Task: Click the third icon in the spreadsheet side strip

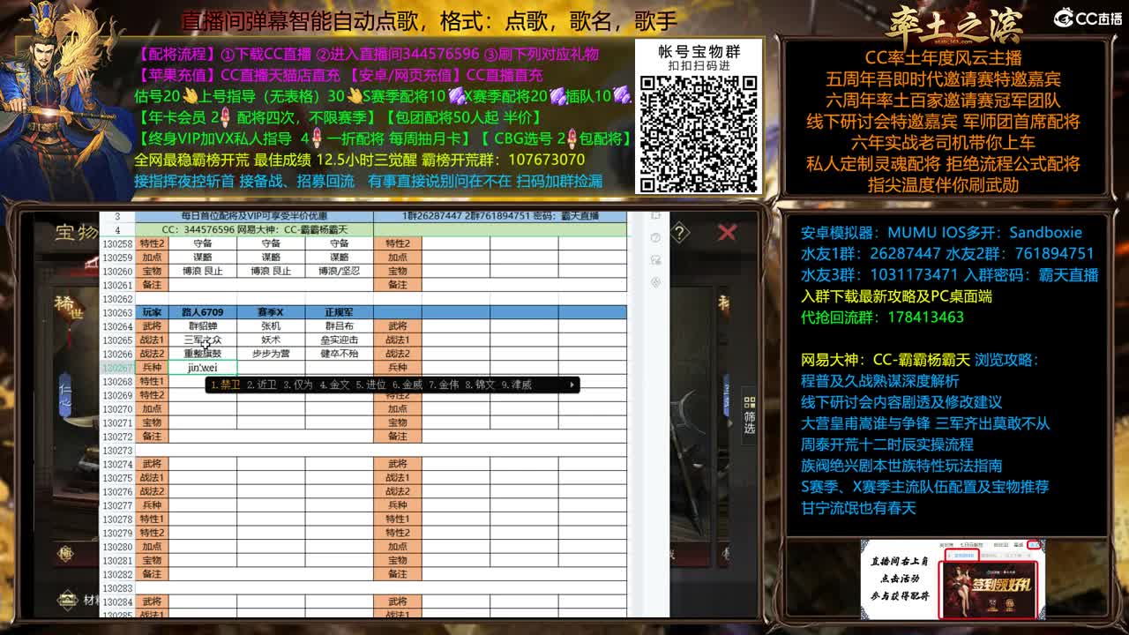Action: 655,260
